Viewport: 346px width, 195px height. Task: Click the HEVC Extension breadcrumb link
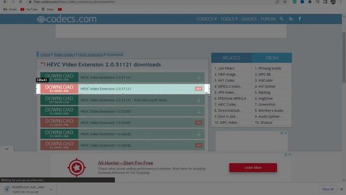91,54
